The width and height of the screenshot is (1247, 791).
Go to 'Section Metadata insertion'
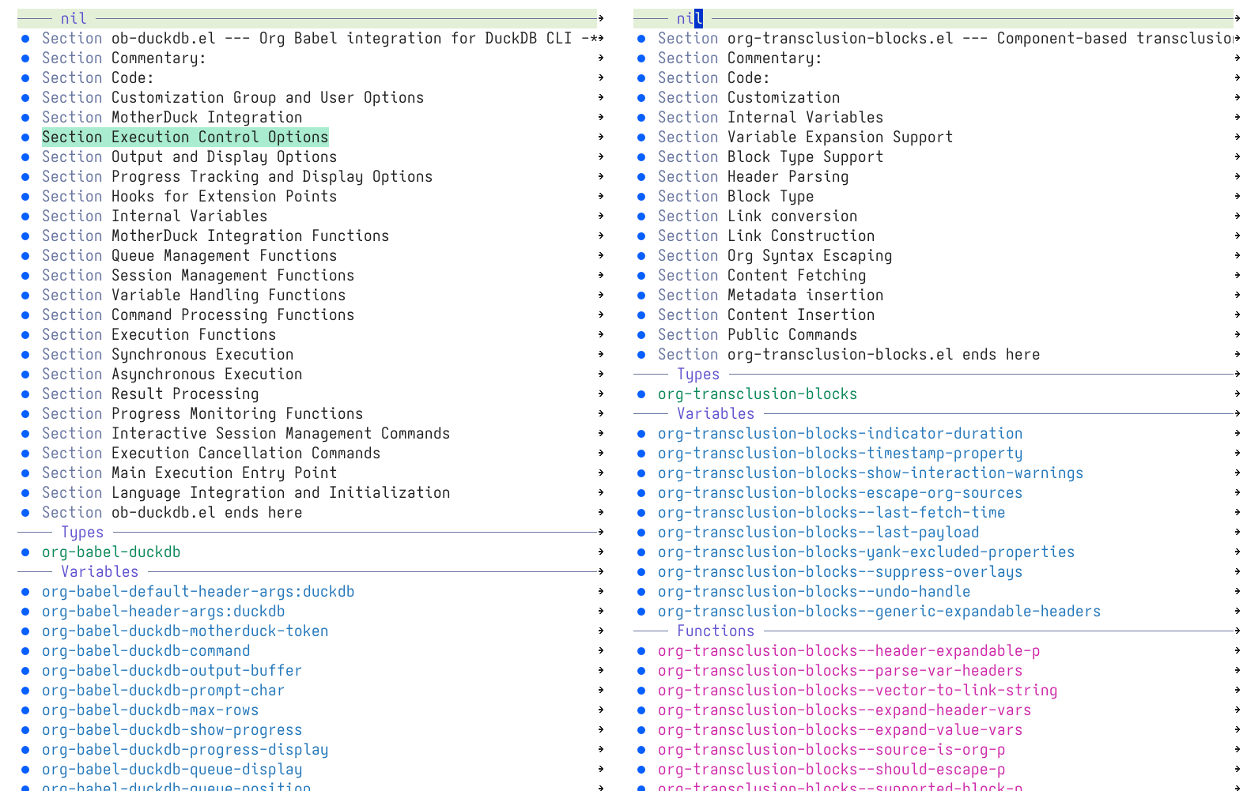pyautogui.click(x=771, y=295)
